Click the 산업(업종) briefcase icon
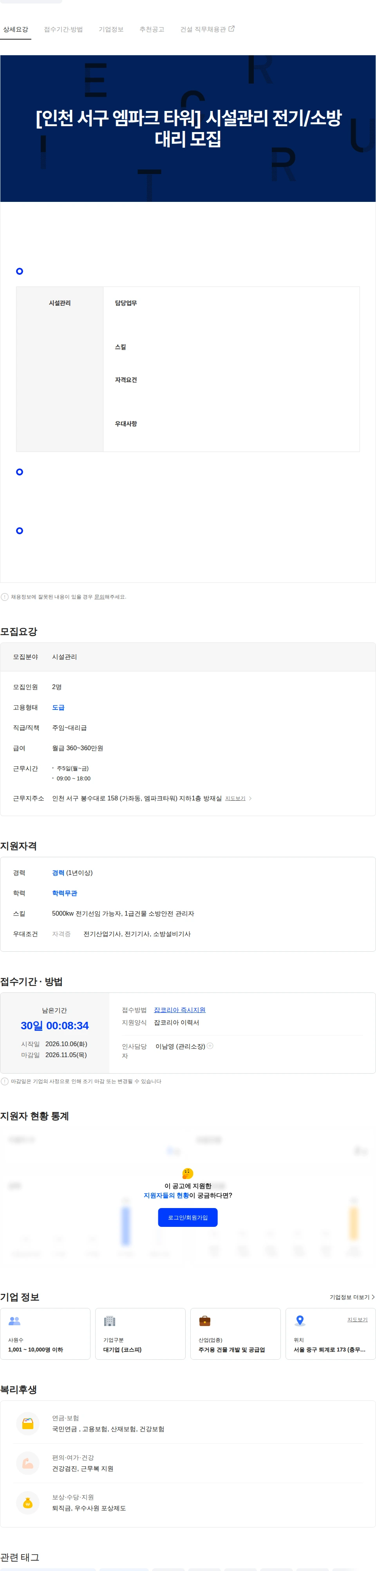376x1571 pixels. point(205,1321)
